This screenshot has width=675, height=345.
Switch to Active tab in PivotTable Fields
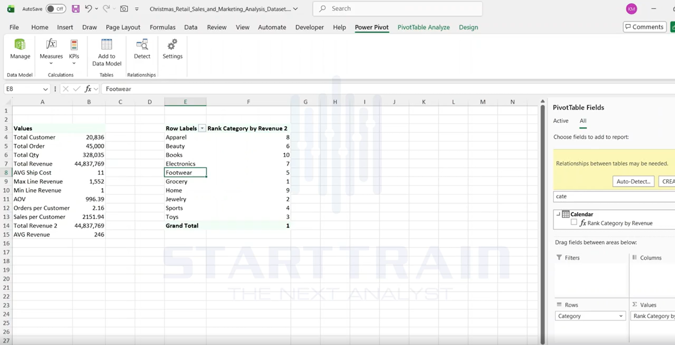click(561, 121)
